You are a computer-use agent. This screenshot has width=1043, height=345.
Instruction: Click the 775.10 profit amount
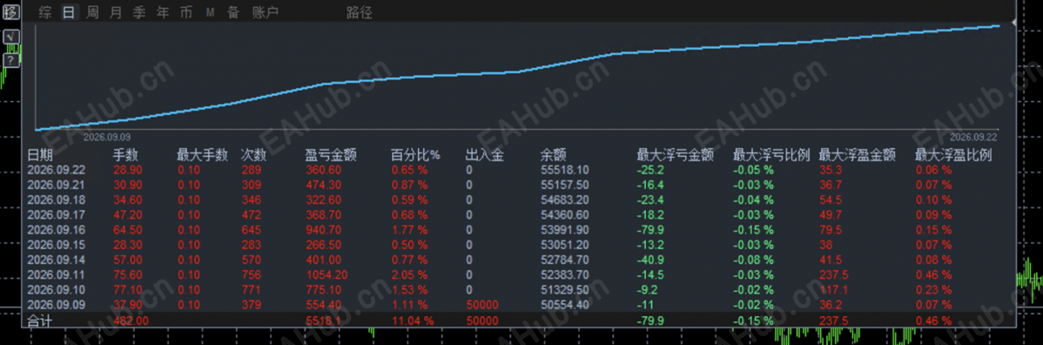323,290
